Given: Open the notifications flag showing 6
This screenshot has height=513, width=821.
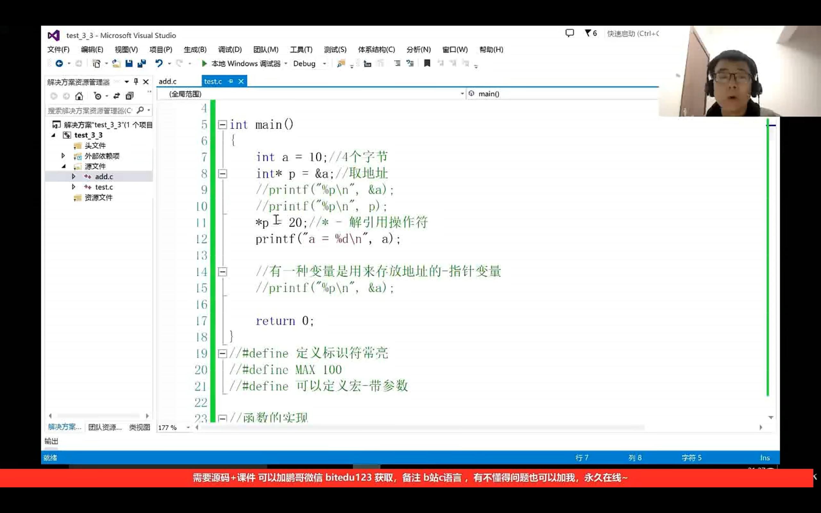Looking at the screenshot, I should (591, 33).
